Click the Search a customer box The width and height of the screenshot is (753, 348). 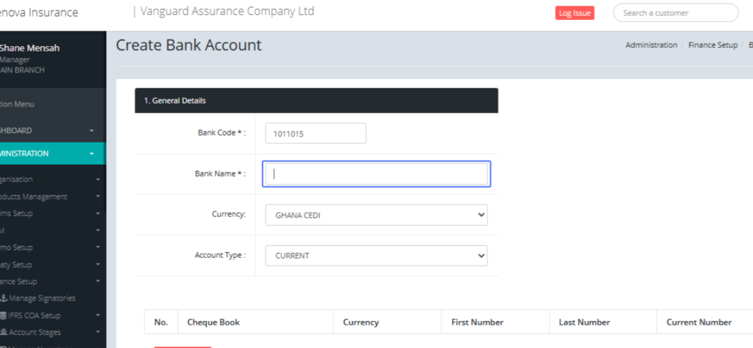tap(675, 13)
